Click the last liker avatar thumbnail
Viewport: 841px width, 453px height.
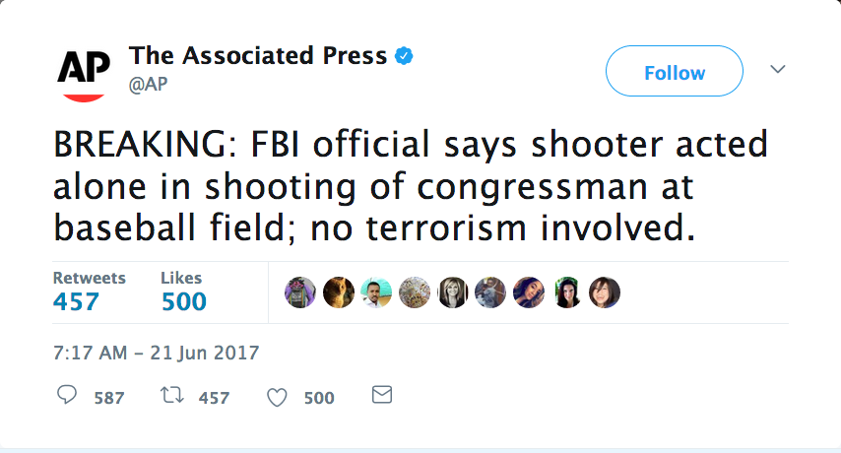pyautogui.click(x=604, y=292)
